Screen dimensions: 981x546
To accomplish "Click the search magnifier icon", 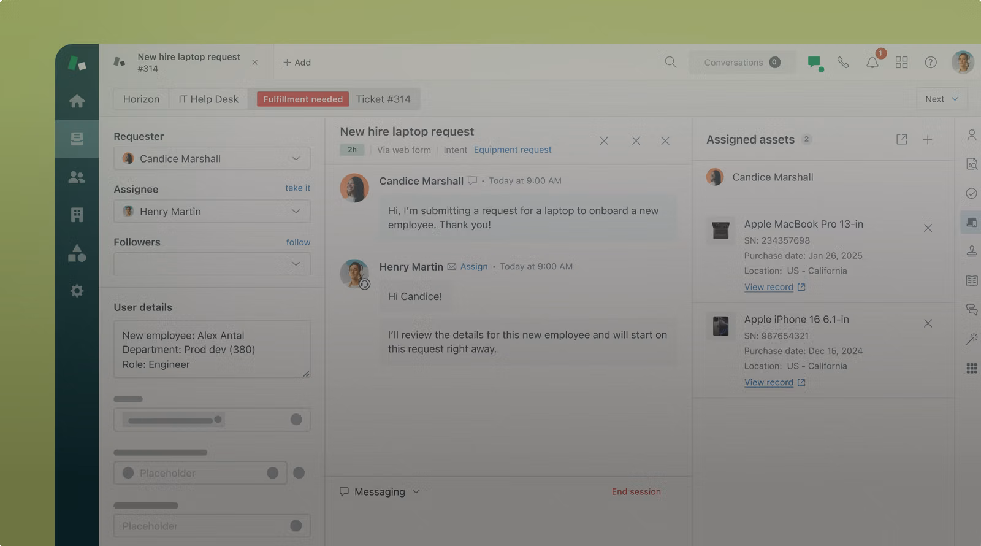I will tap(670, 62).
